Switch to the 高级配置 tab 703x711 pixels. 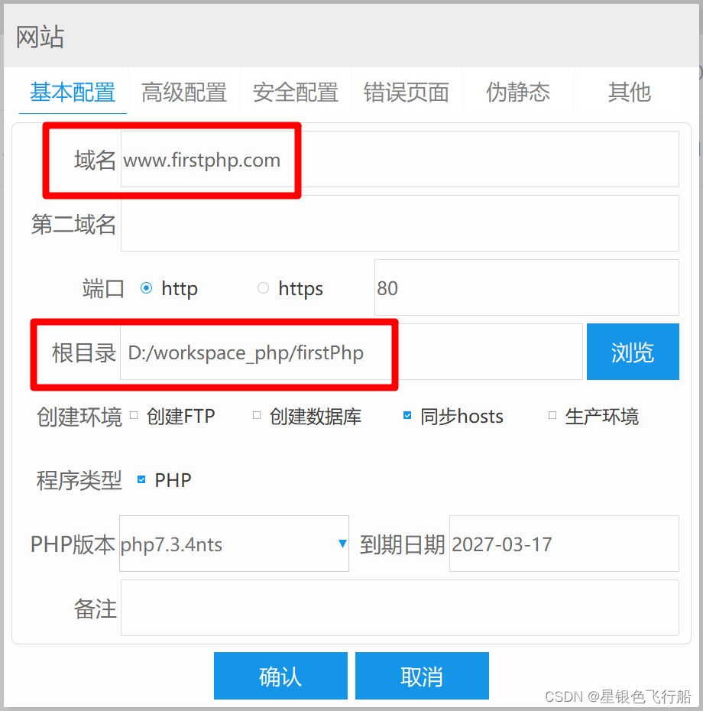[183, 93]
